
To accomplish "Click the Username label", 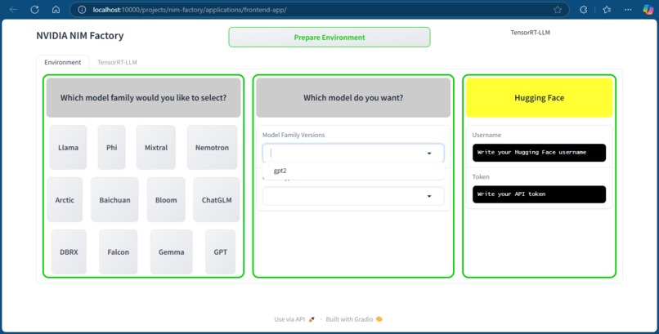I will (x=486, y=135).
